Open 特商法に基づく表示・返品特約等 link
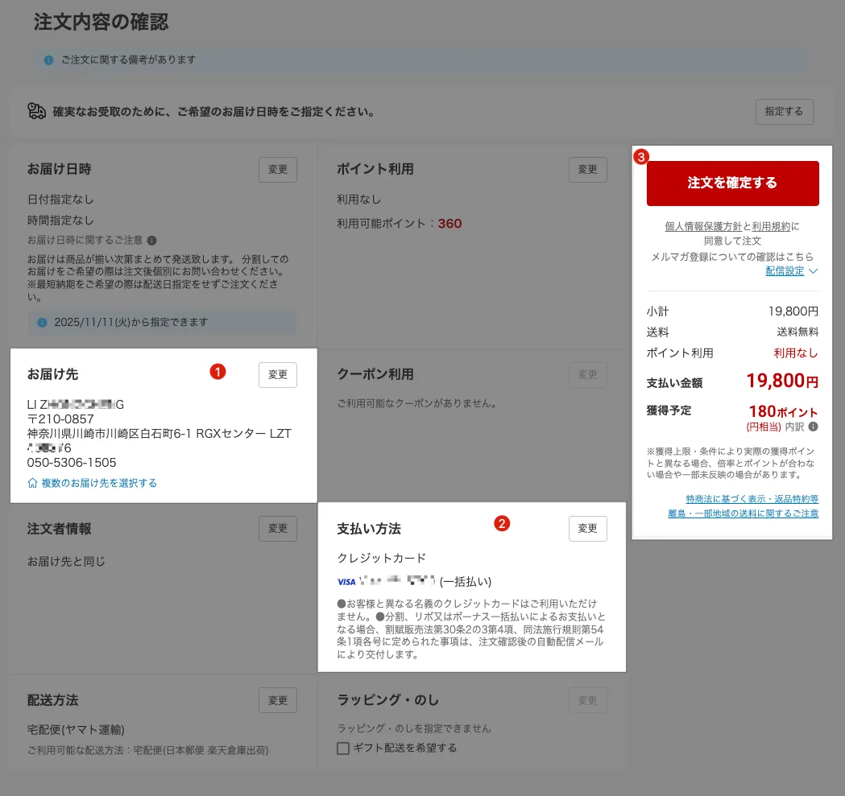This screenshot has height=796, width=845. tap(752, 499)
